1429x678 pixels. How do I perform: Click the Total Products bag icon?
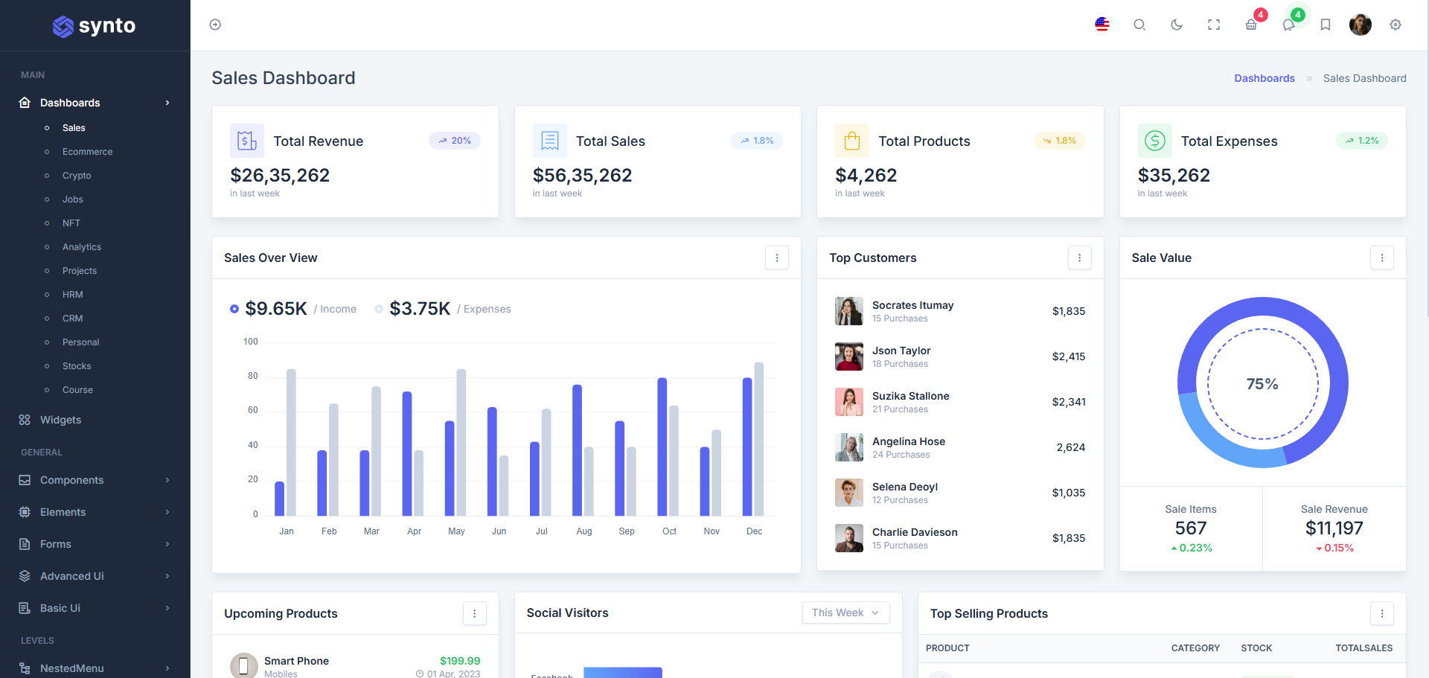[852, 141]
